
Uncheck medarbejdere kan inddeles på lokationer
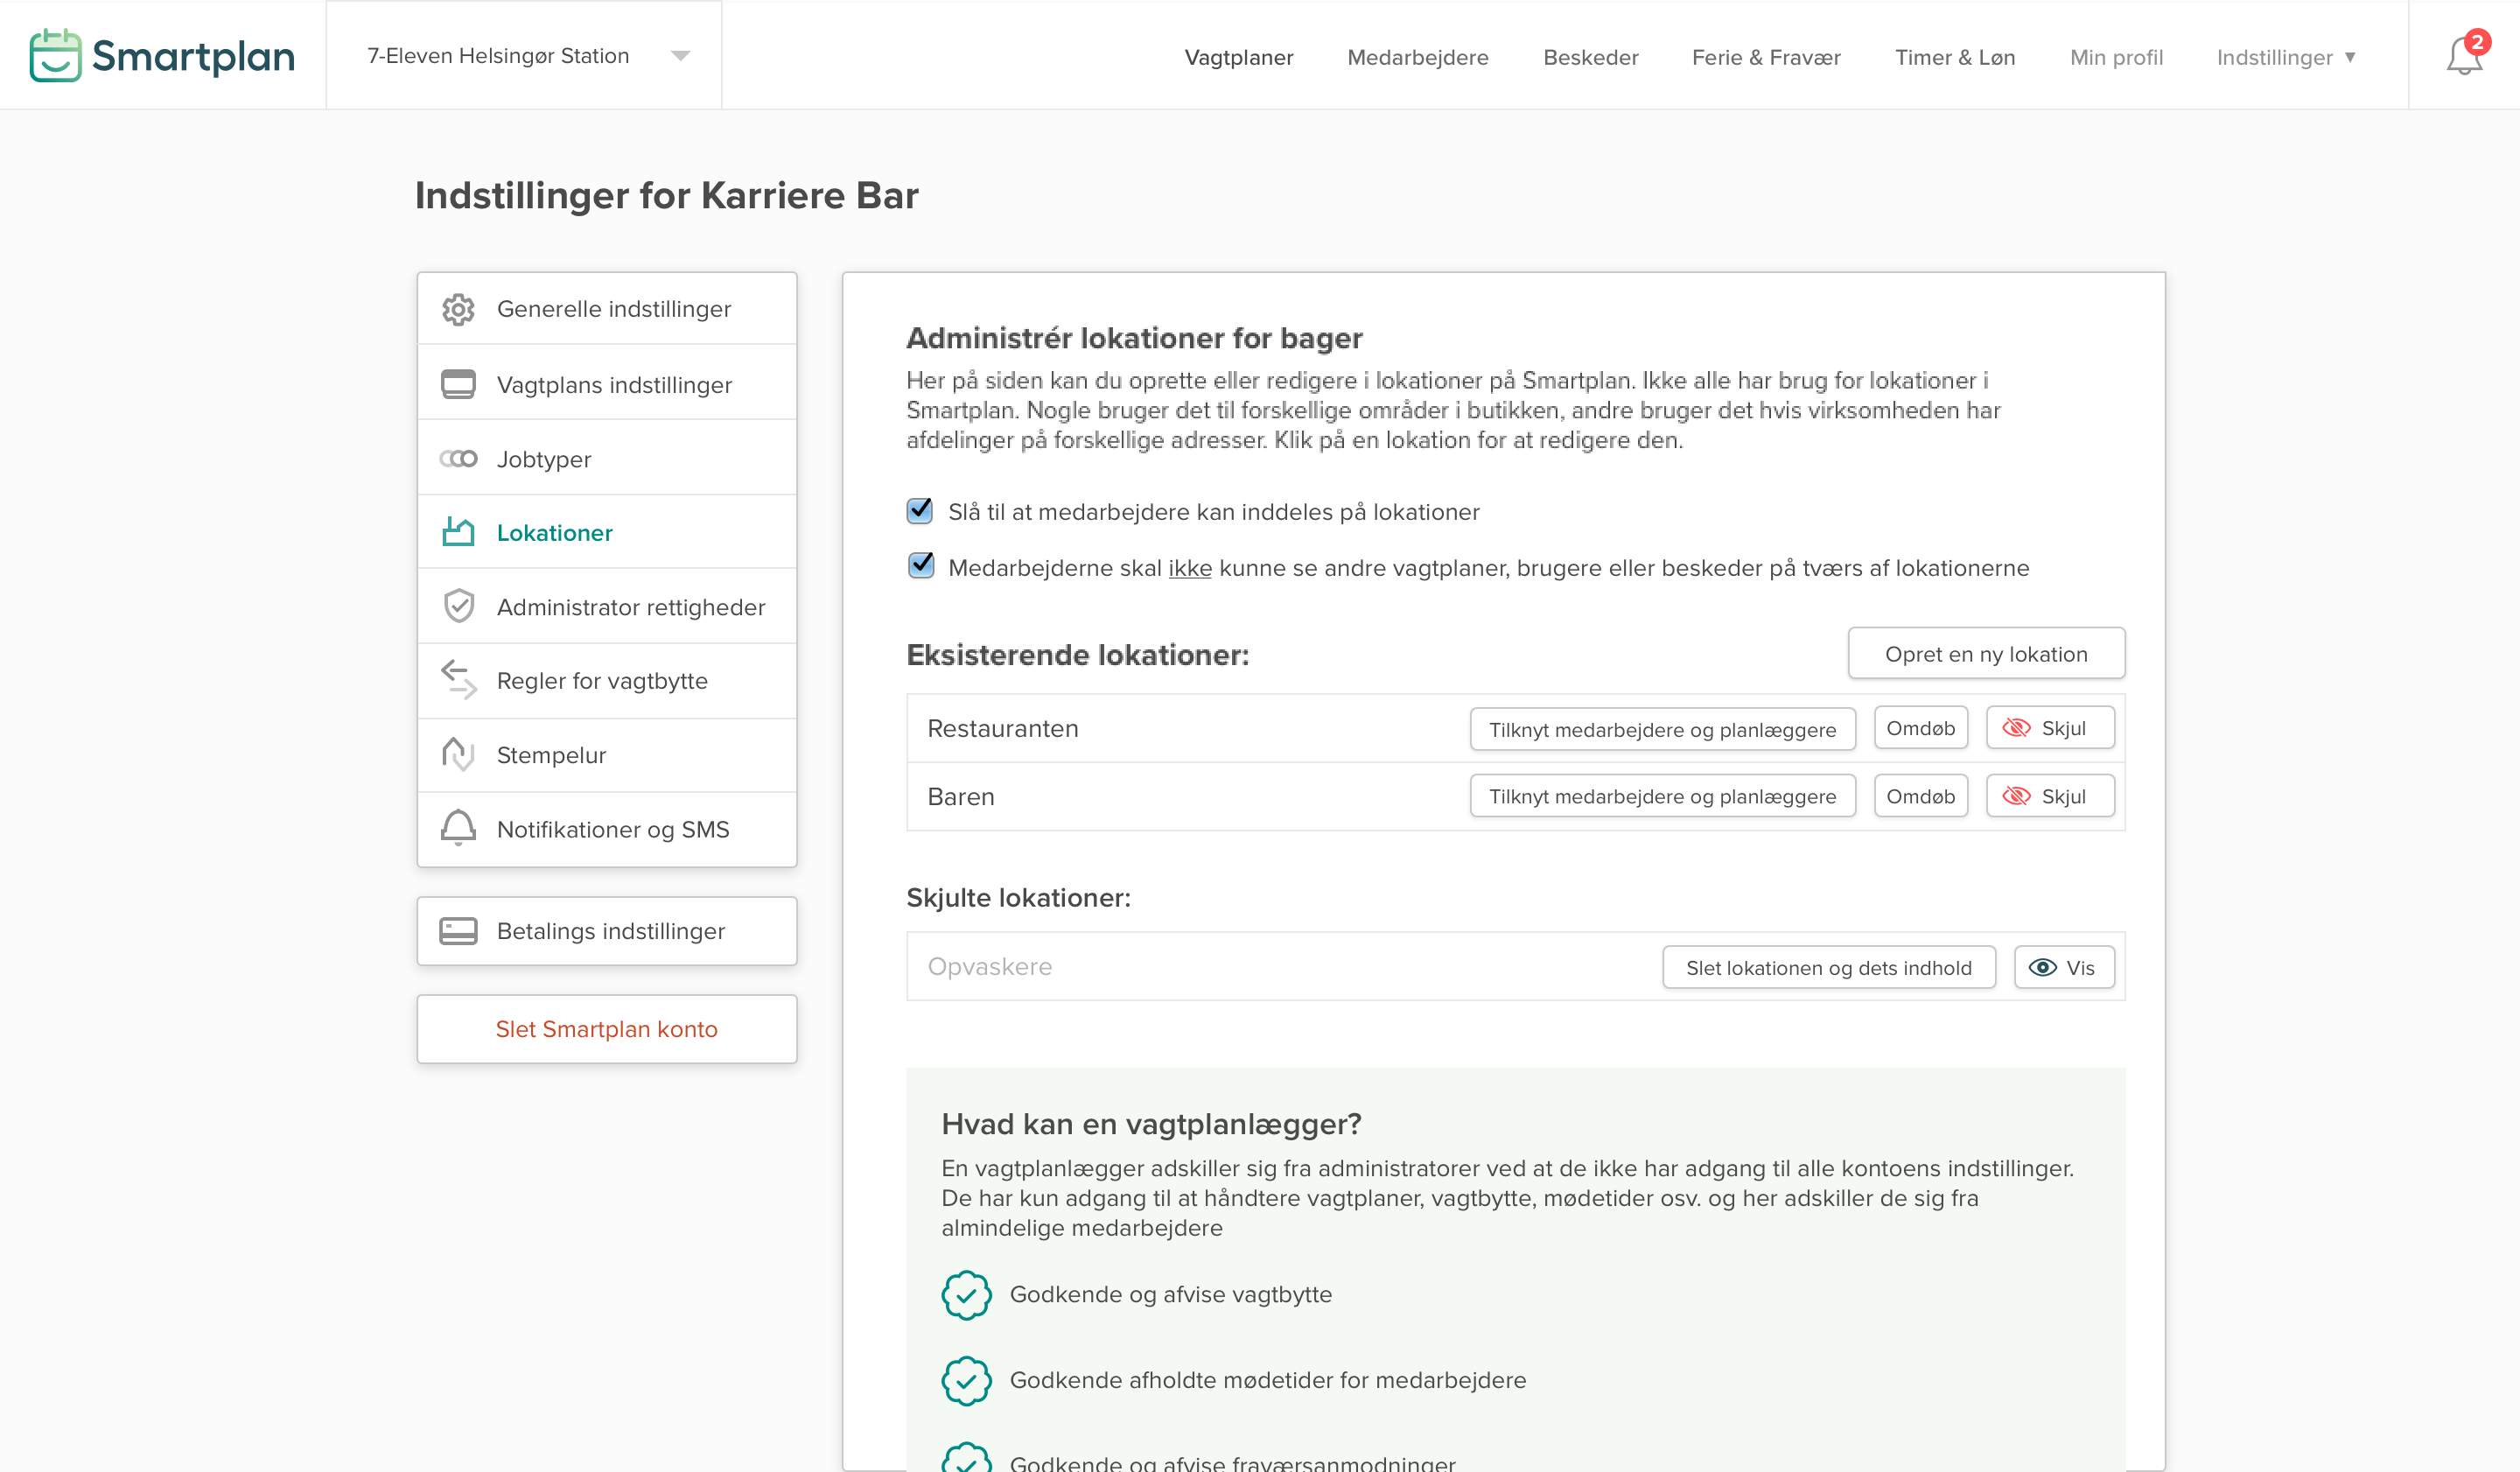tap(920, 511)
